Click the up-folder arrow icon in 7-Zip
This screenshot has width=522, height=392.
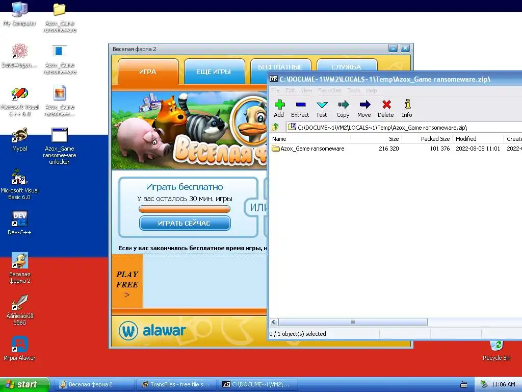pyautogui.click(x=275, y=127)
